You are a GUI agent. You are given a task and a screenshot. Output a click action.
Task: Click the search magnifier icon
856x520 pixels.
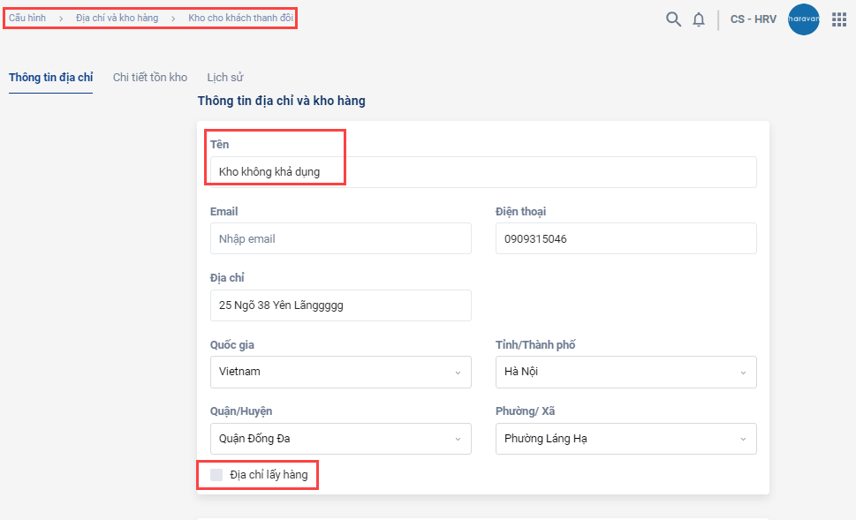673,19
